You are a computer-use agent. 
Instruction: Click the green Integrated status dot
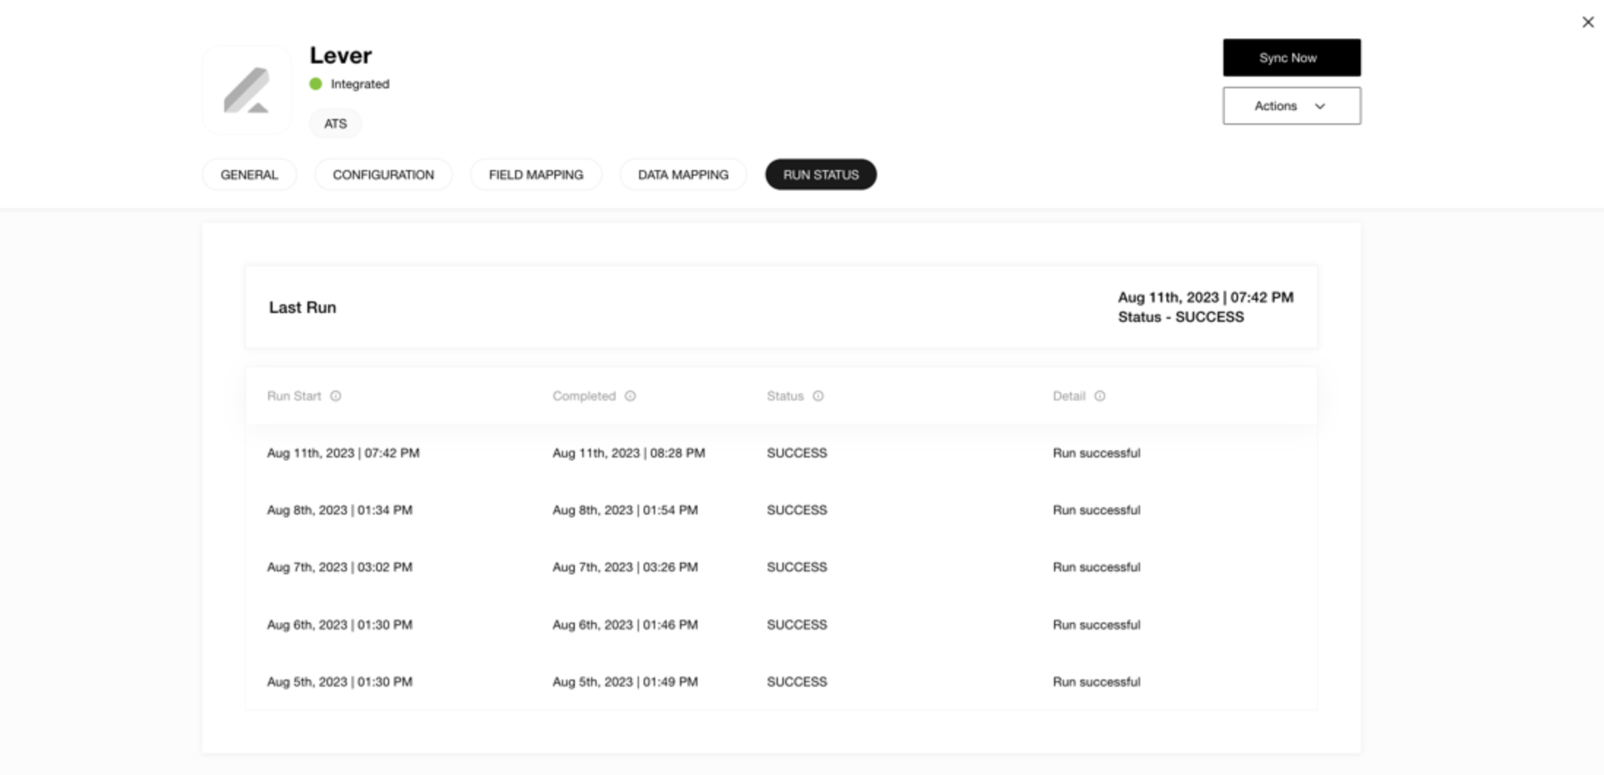[316, 84]
